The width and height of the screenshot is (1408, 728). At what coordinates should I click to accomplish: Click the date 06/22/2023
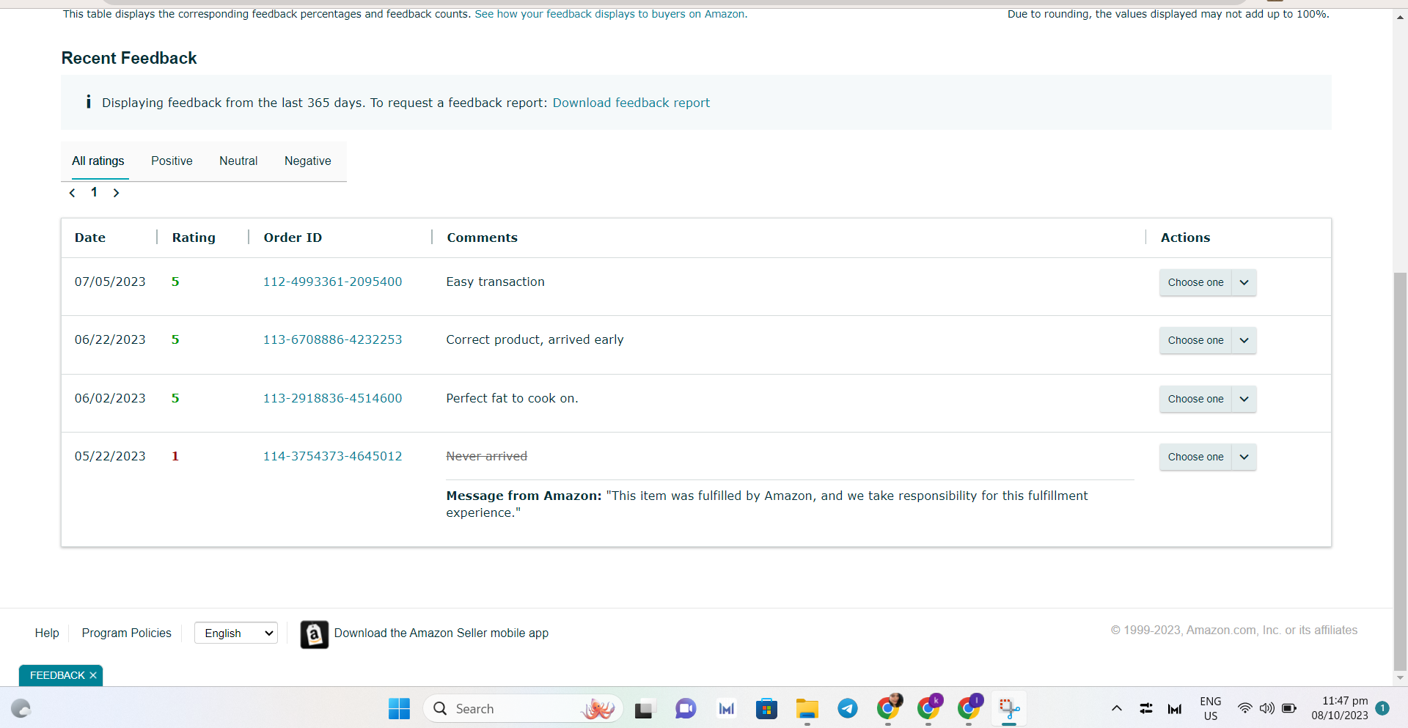pyautogui.click(x=110, y=339)
